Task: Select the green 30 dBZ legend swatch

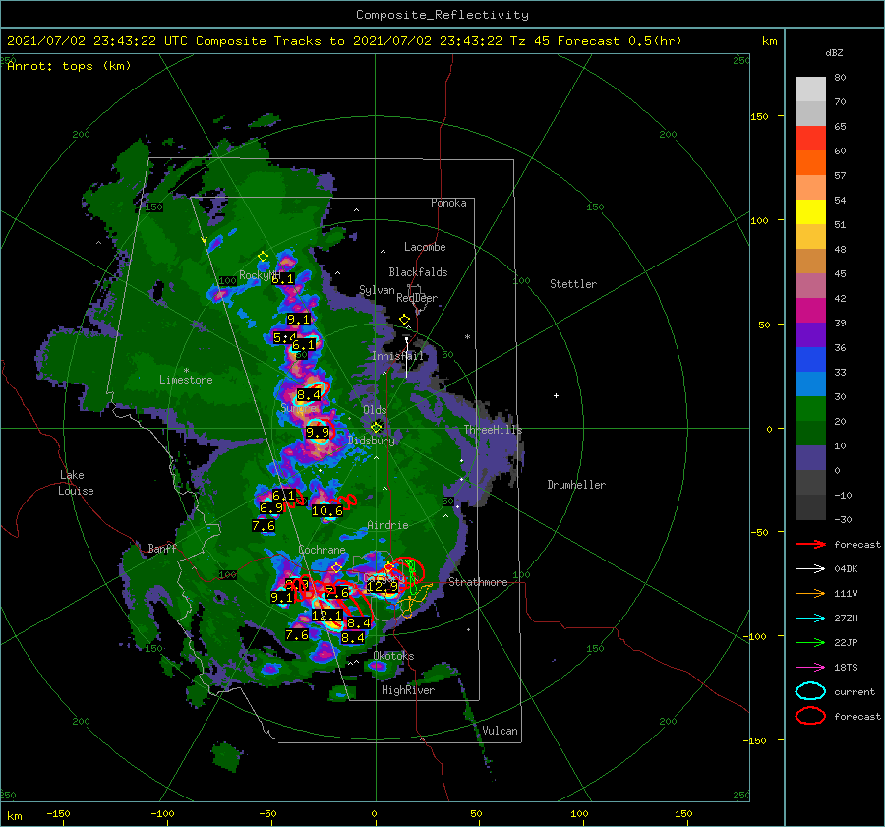Action: pyautogui.click(x=810, y=408)
